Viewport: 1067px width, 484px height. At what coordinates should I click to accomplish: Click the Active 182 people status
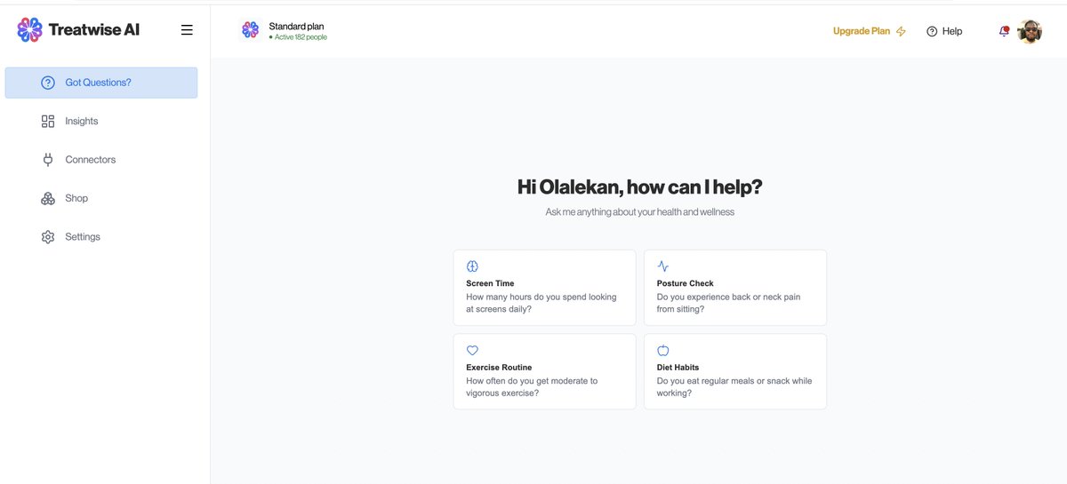(298, 37)
